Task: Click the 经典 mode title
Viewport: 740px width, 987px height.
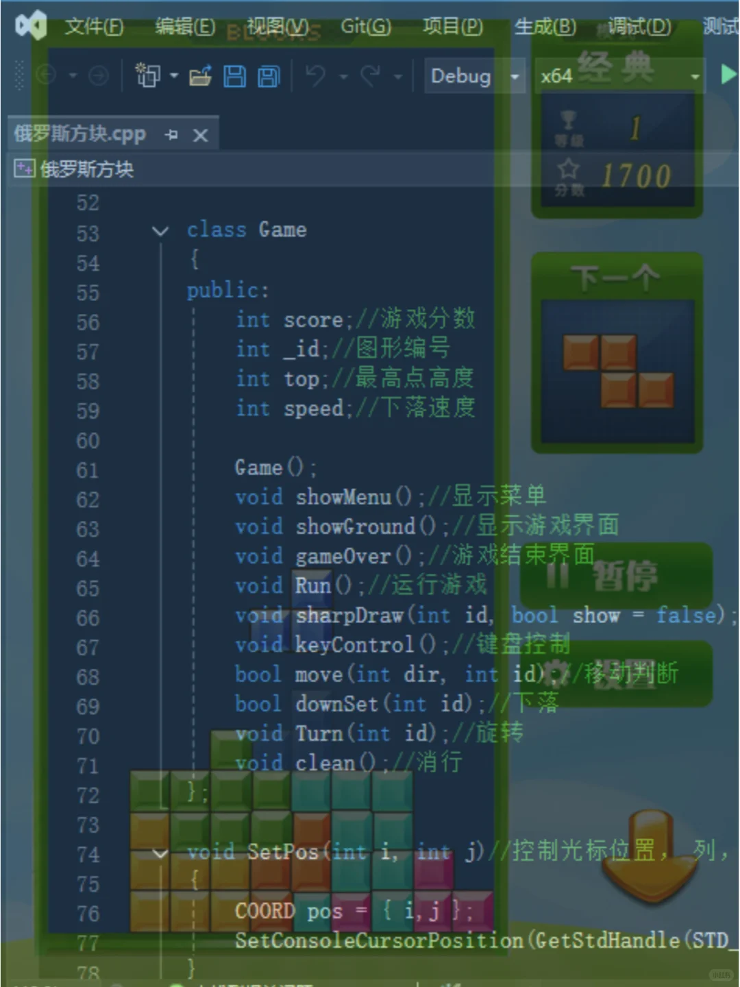Action: (x=615, y=66)
